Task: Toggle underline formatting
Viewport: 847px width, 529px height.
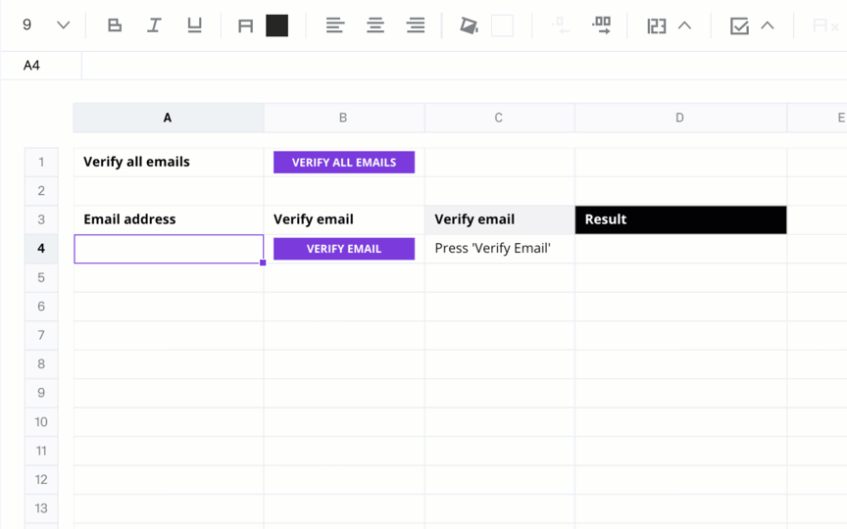Action: click(x=194, y=25)
